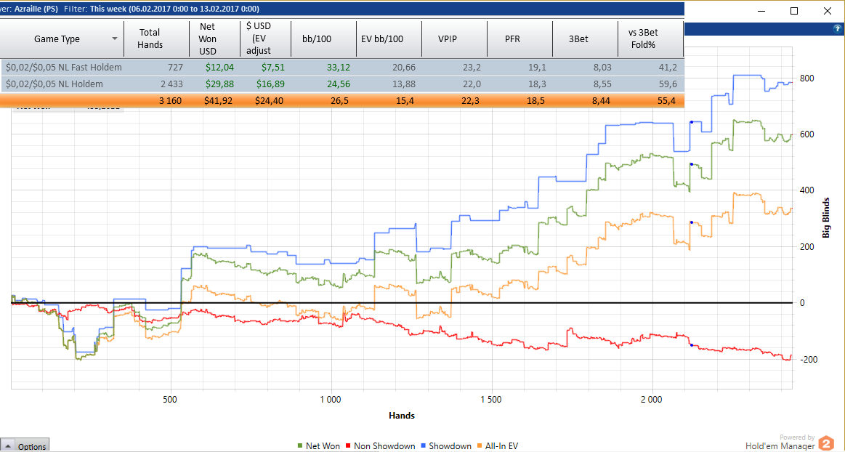Click the $41,92 total net won cell

point(219,101)
